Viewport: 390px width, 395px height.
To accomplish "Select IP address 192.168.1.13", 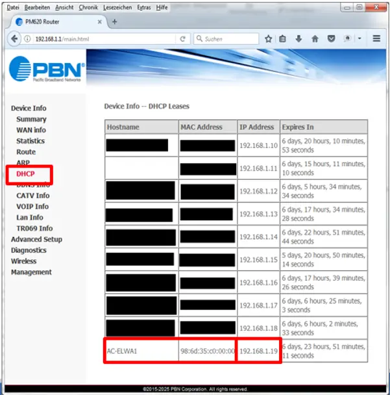I will pos(258,214).
